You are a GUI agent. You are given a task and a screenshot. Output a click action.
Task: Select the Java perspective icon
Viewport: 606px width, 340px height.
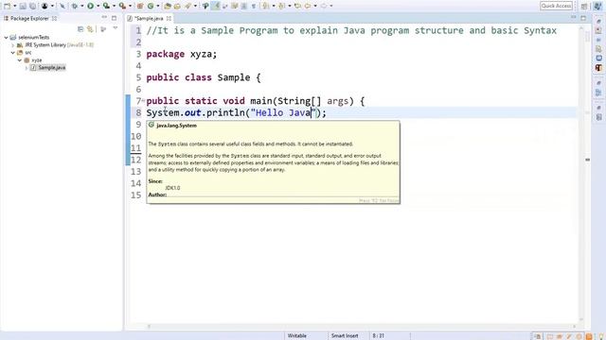597,7
